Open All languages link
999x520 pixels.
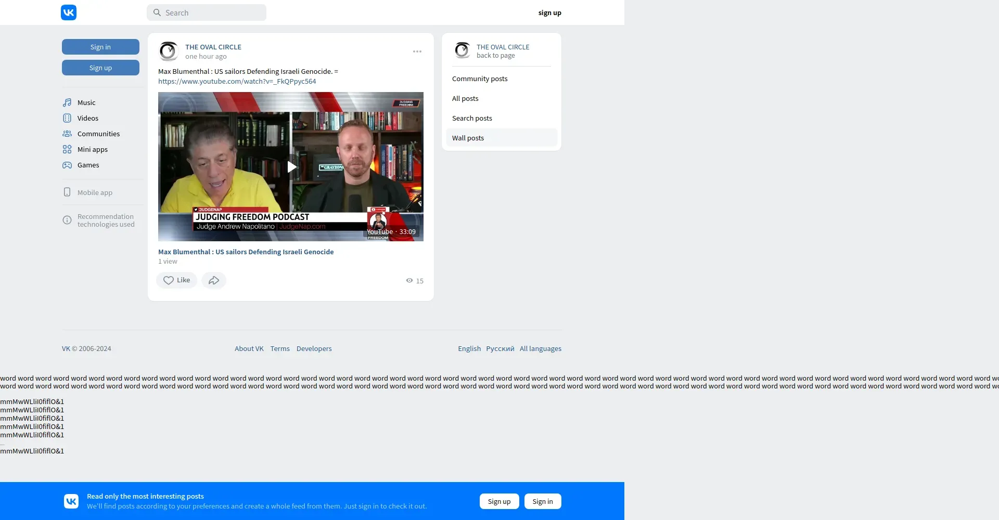pos(541,349)
